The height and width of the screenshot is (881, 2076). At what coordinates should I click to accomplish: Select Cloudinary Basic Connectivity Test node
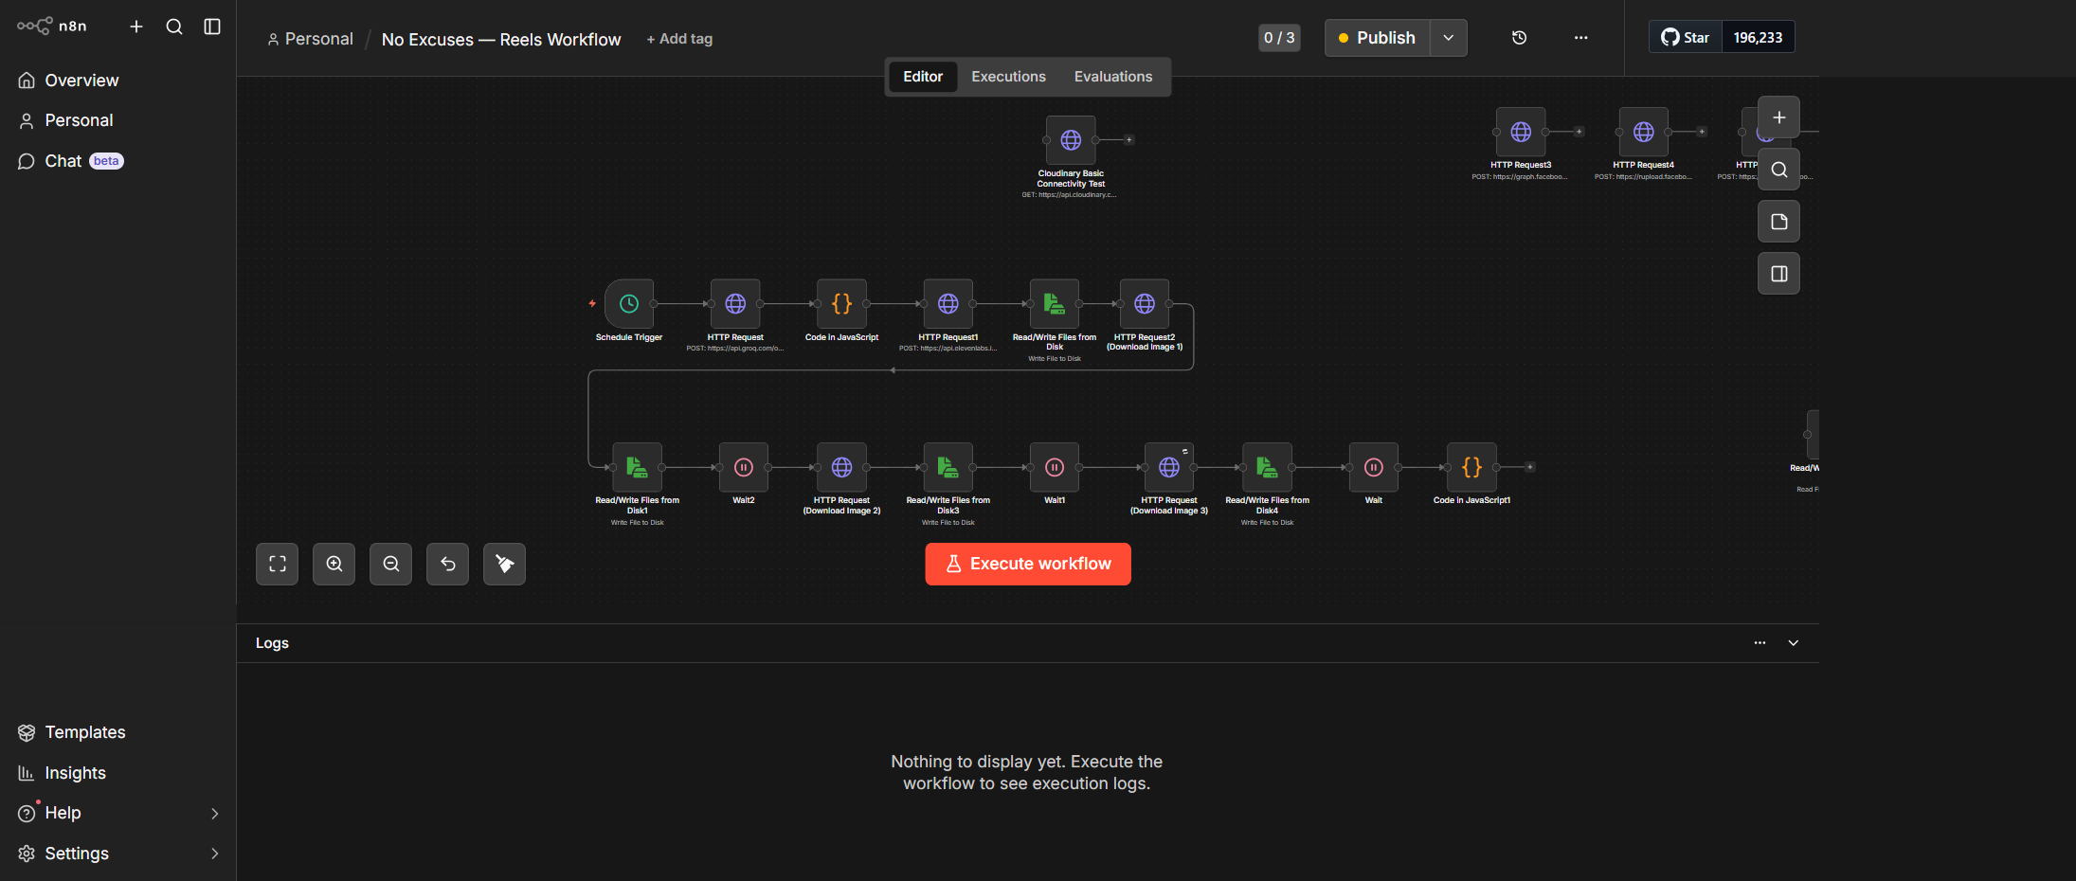tap(1071, 140)
